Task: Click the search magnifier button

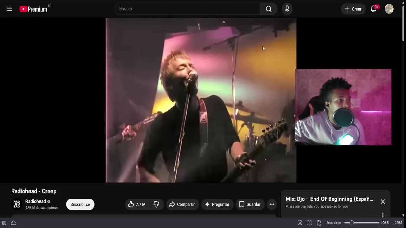Action: tap(269, 9)
